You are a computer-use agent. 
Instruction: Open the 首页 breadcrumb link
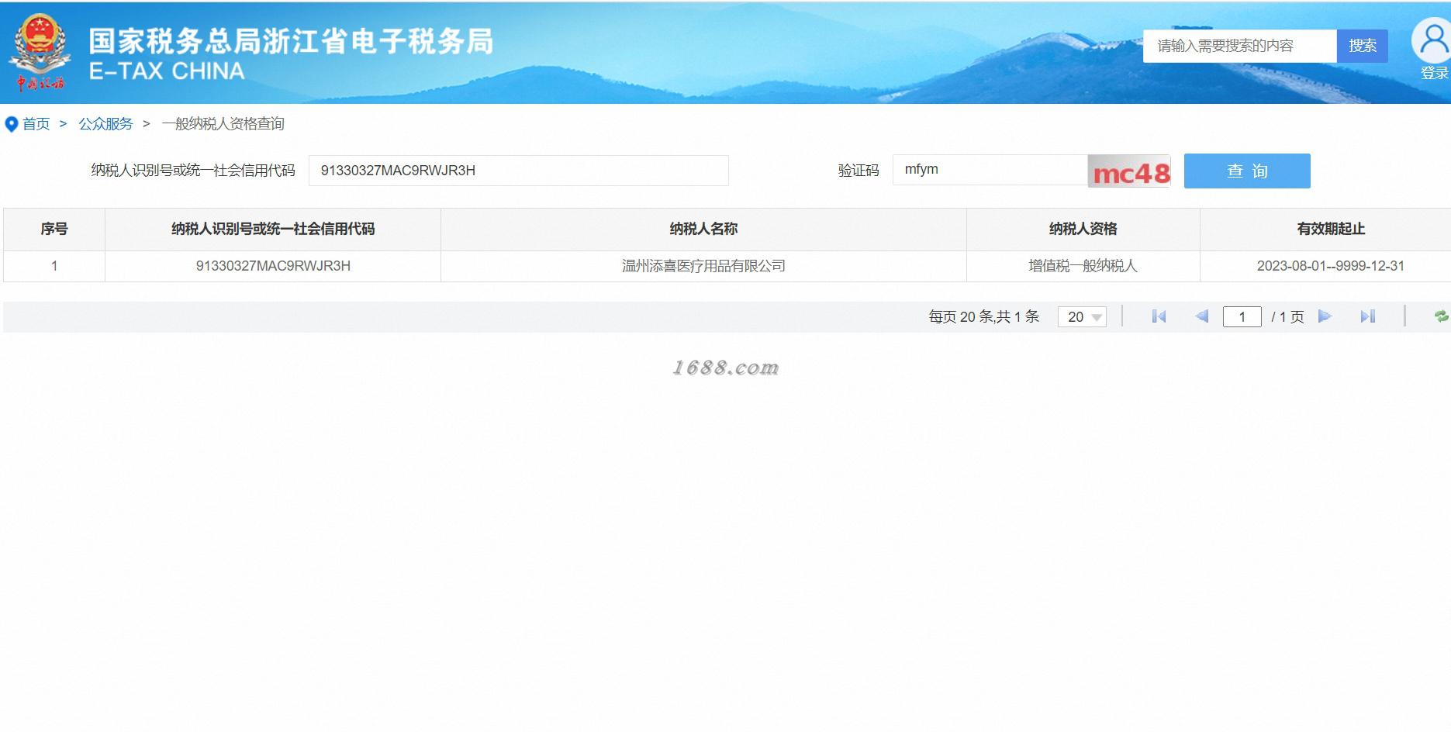point(36,124)
